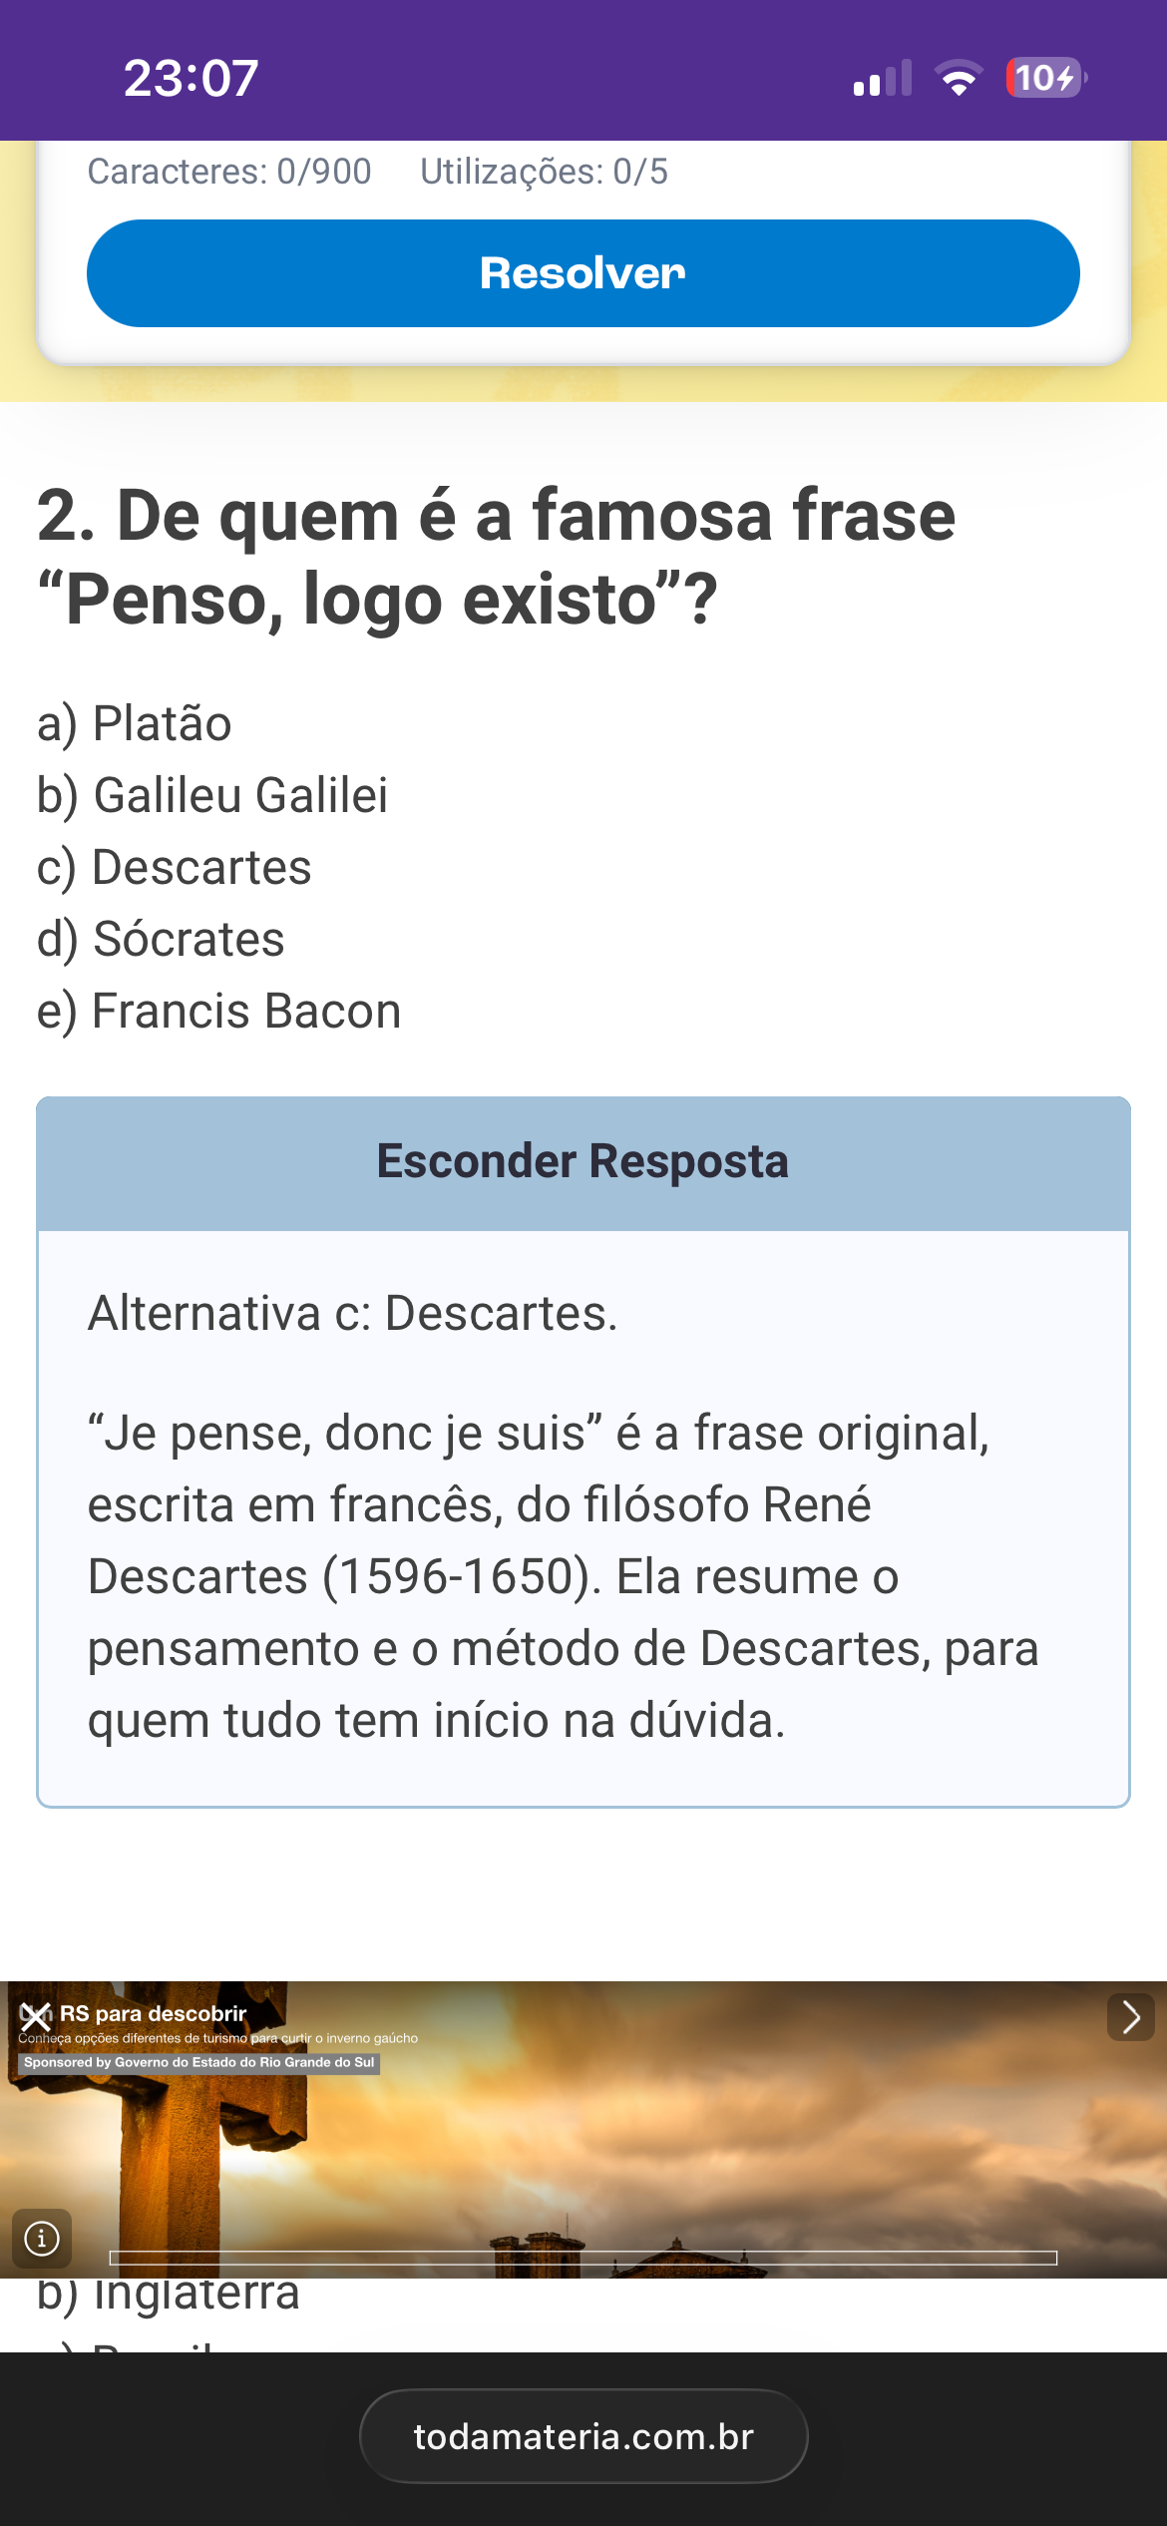Viewport: 1167px width, 2526px height.
Task: Choose option c) Descartes
Action: (175, 867)
